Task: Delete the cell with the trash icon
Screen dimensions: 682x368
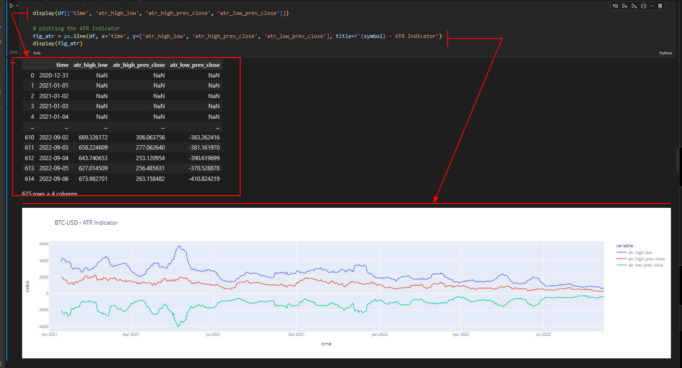Action: [x=660, y=6]
